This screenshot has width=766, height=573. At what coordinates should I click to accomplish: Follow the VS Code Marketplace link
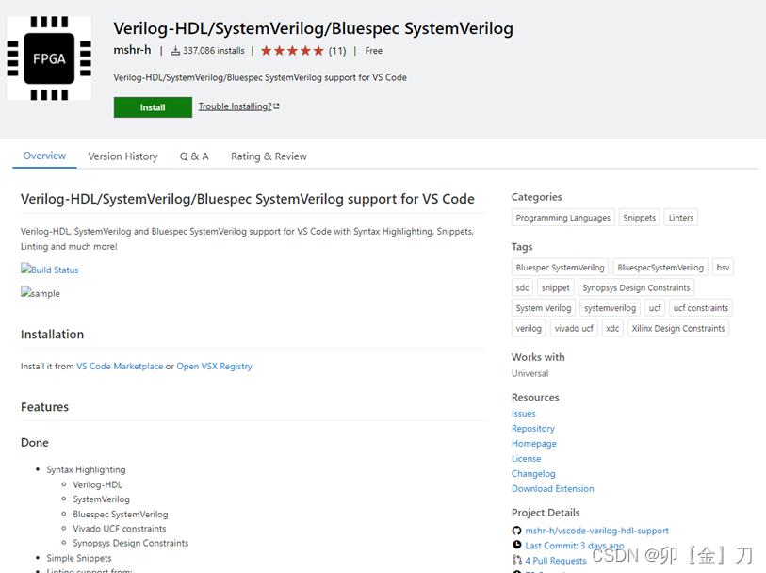120,367
